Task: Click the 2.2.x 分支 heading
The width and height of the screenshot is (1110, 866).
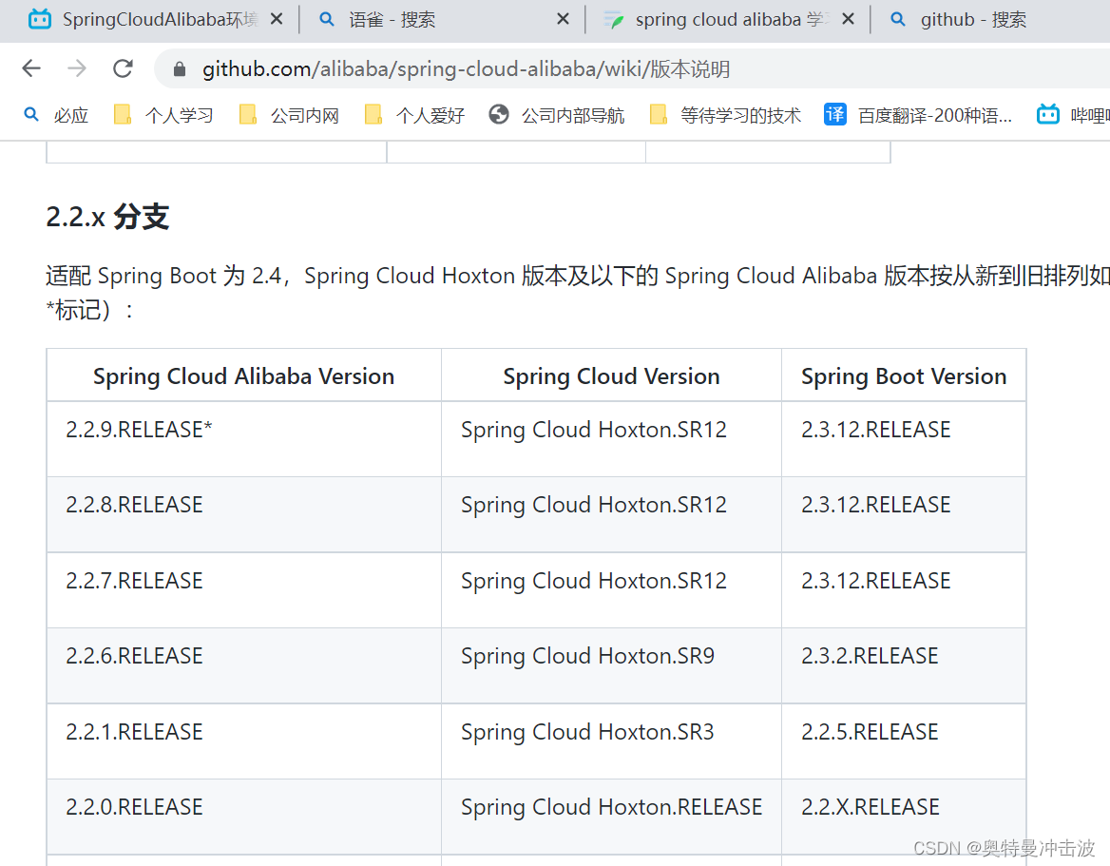Action: [107, 217]
